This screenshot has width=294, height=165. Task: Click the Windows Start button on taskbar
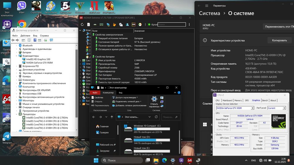click(x=96, y=160)
